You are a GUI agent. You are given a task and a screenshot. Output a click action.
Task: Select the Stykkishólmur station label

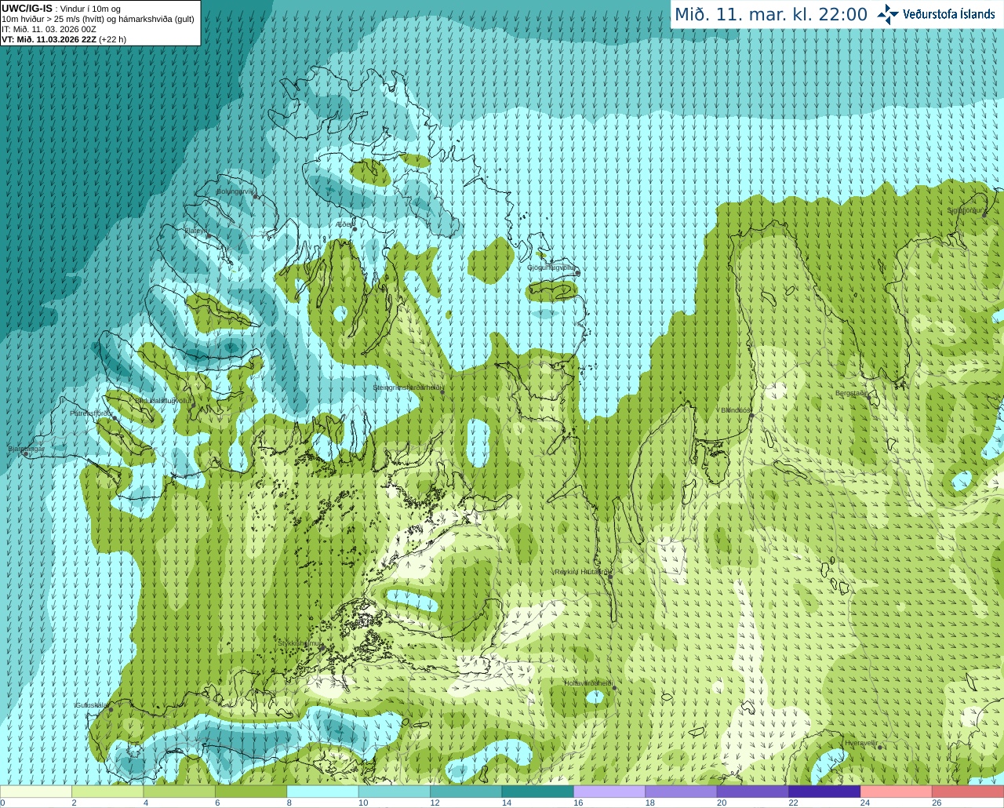pyautogui.click(x=300, y=642)
